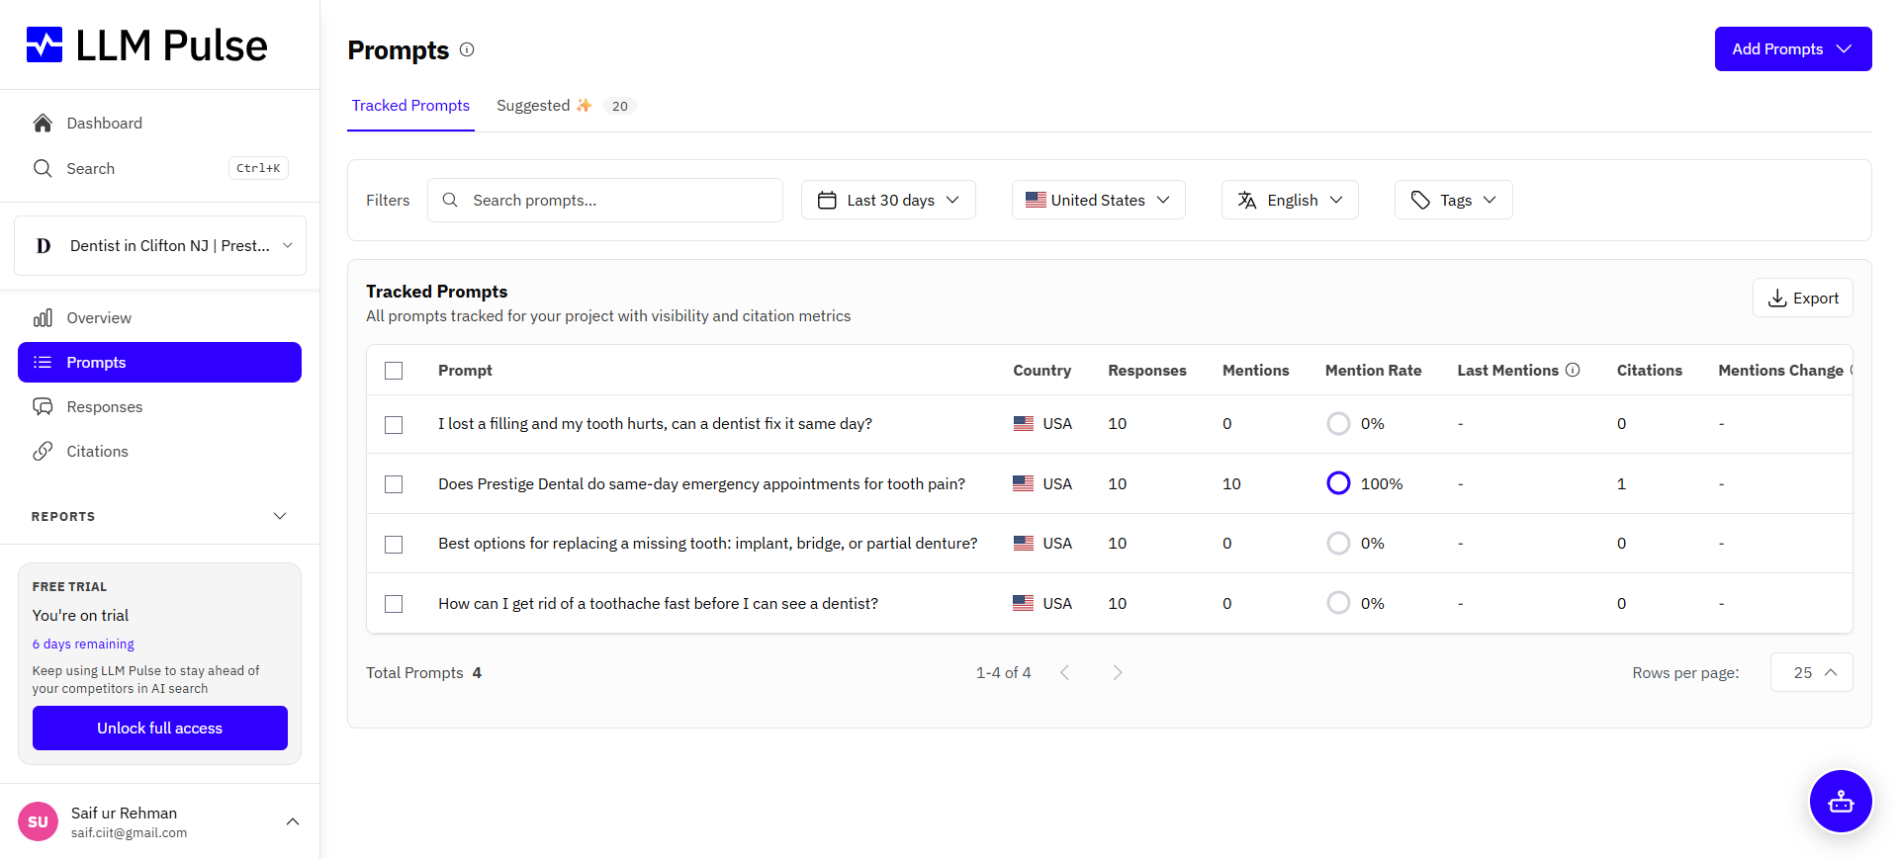Check the 'Does Prestige Dental' prompt row

point(394,484)
